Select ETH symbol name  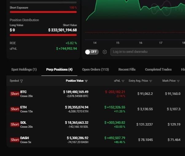(23, 107)
